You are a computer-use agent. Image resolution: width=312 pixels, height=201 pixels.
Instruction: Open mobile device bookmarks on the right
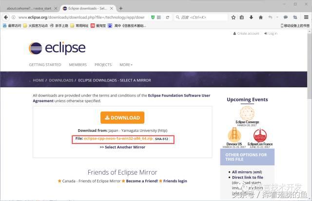click(x=295, y=25)
